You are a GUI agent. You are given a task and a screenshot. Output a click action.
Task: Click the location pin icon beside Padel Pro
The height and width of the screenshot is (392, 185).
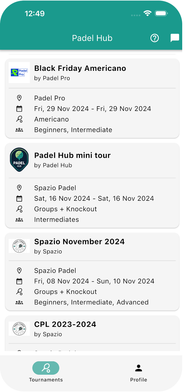[x=19, y=98]
